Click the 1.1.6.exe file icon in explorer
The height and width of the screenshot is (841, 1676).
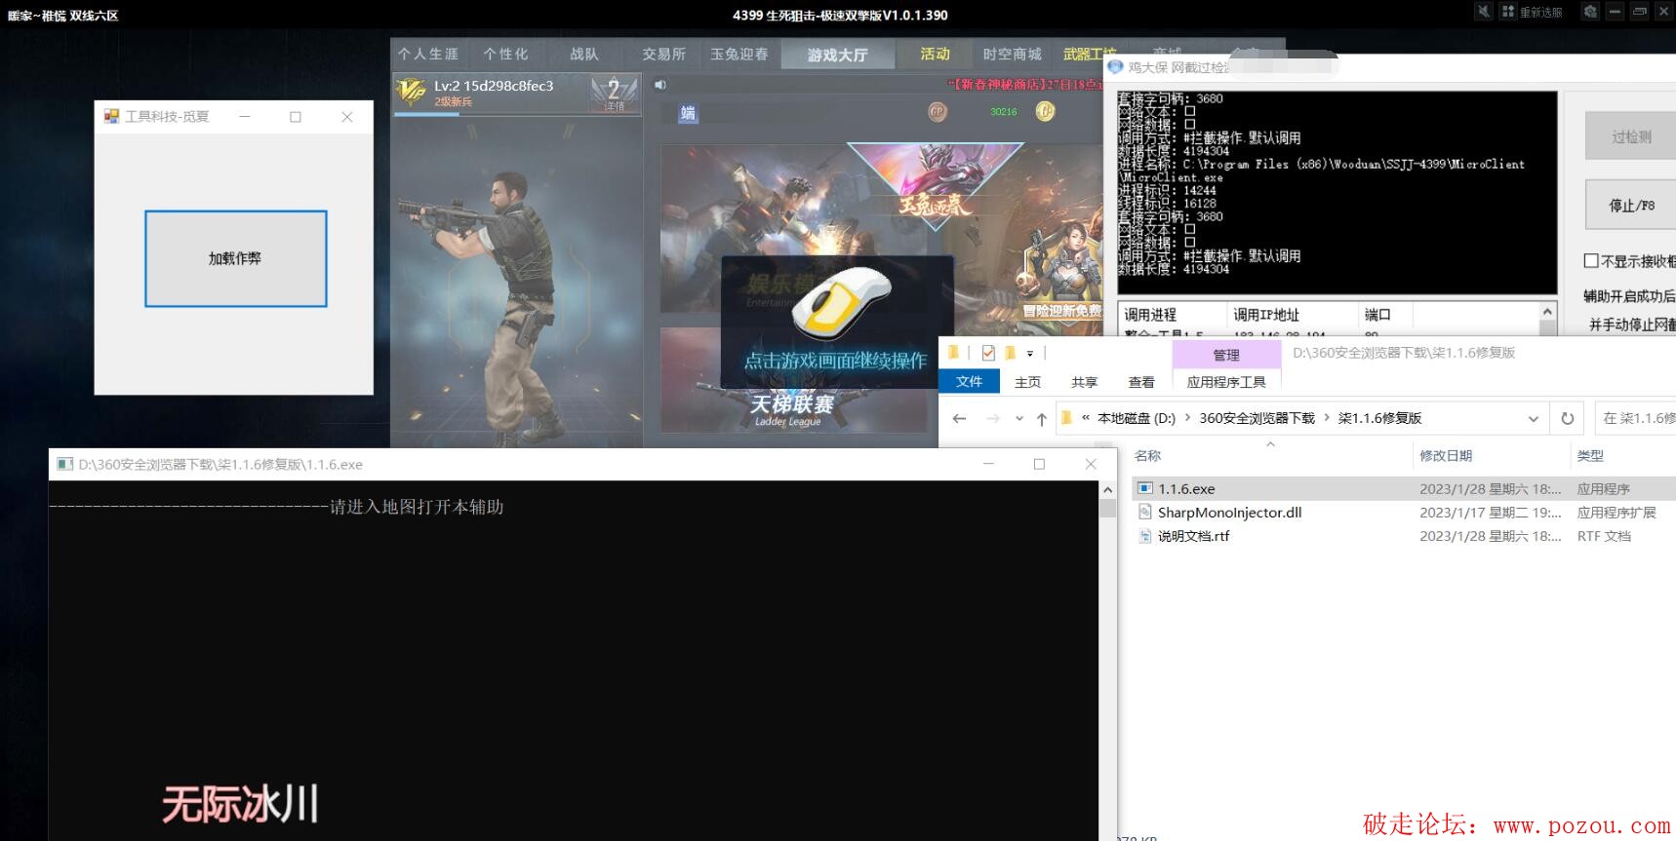tap(1145, 488)
